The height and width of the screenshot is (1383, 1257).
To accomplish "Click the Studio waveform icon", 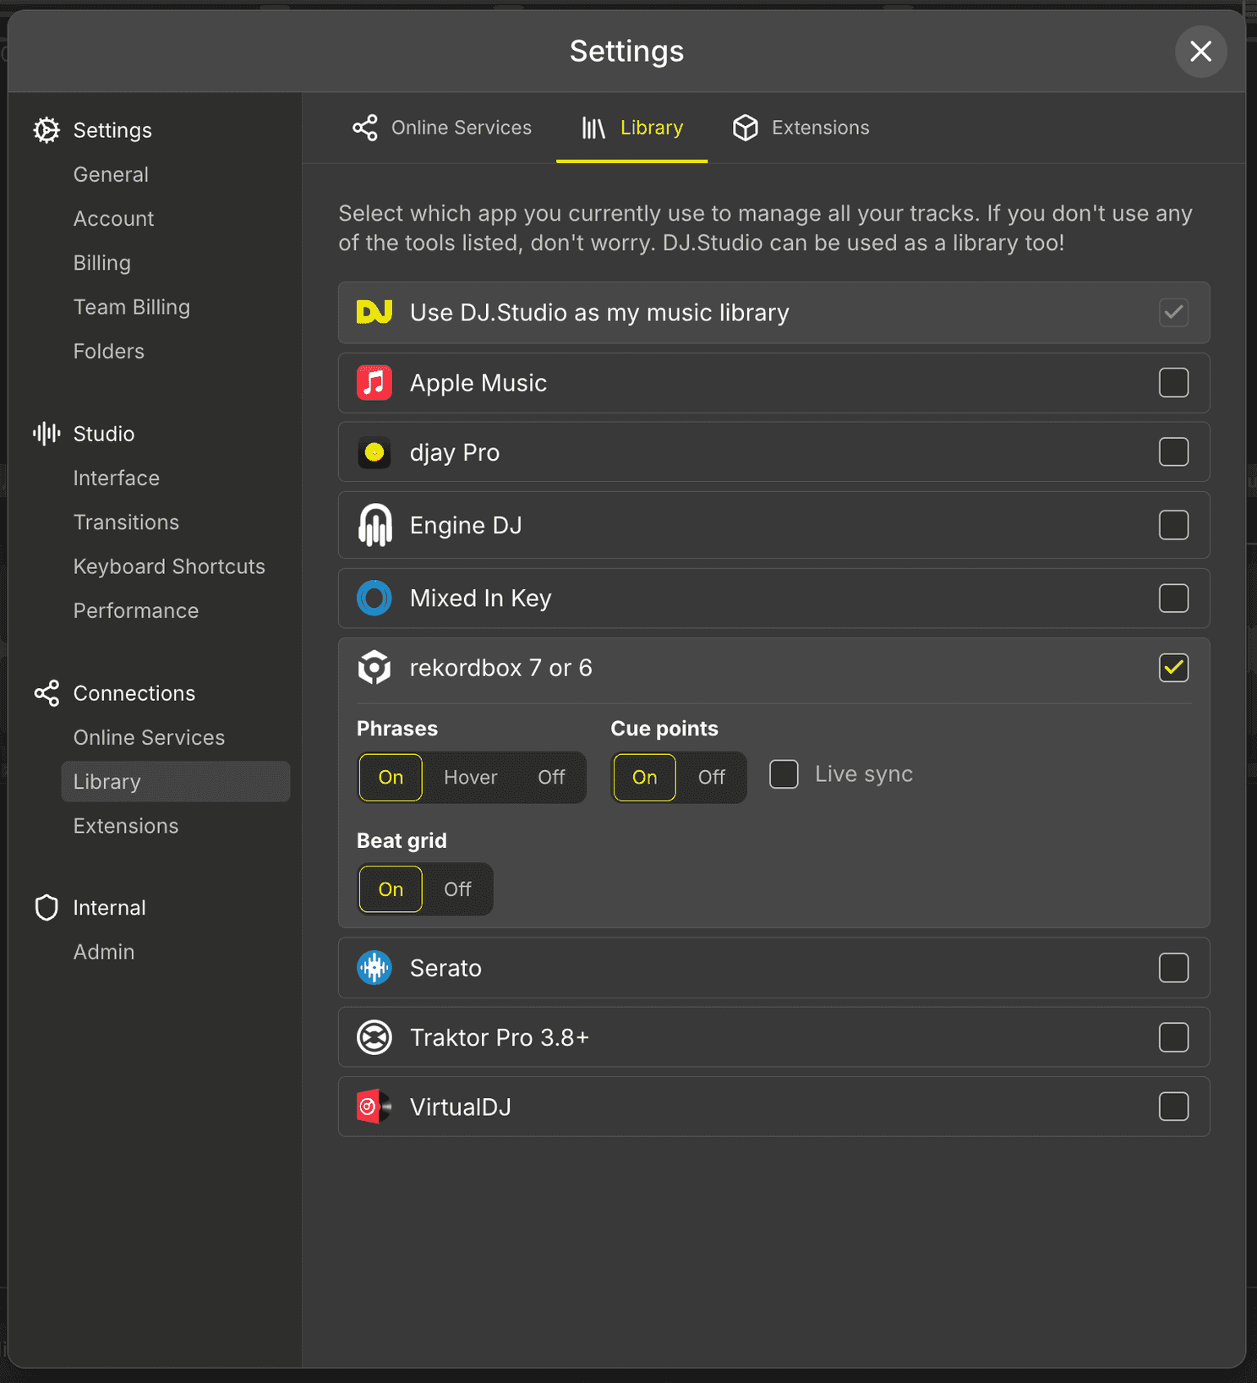I will point(46,434).
